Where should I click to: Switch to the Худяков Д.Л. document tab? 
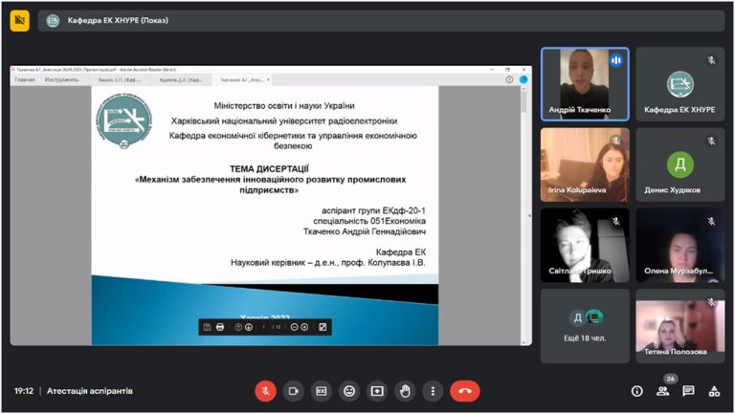tap(181, 79)
